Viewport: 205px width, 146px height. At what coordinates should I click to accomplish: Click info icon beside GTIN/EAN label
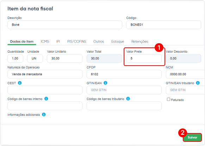coord(105,83)
